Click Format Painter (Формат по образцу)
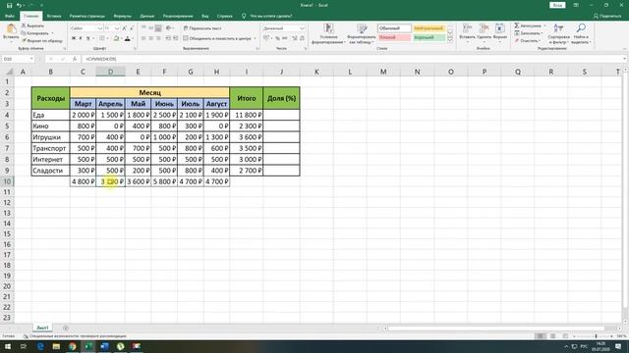The height and width of the screenshot is (353, 629). pos(41,40)
